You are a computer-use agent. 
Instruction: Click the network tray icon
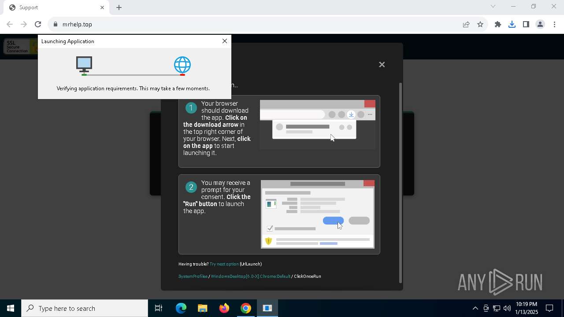tap(497, 308)
